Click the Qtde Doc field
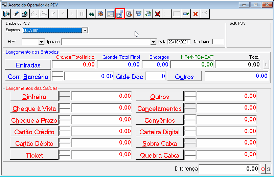 [156, 76]
